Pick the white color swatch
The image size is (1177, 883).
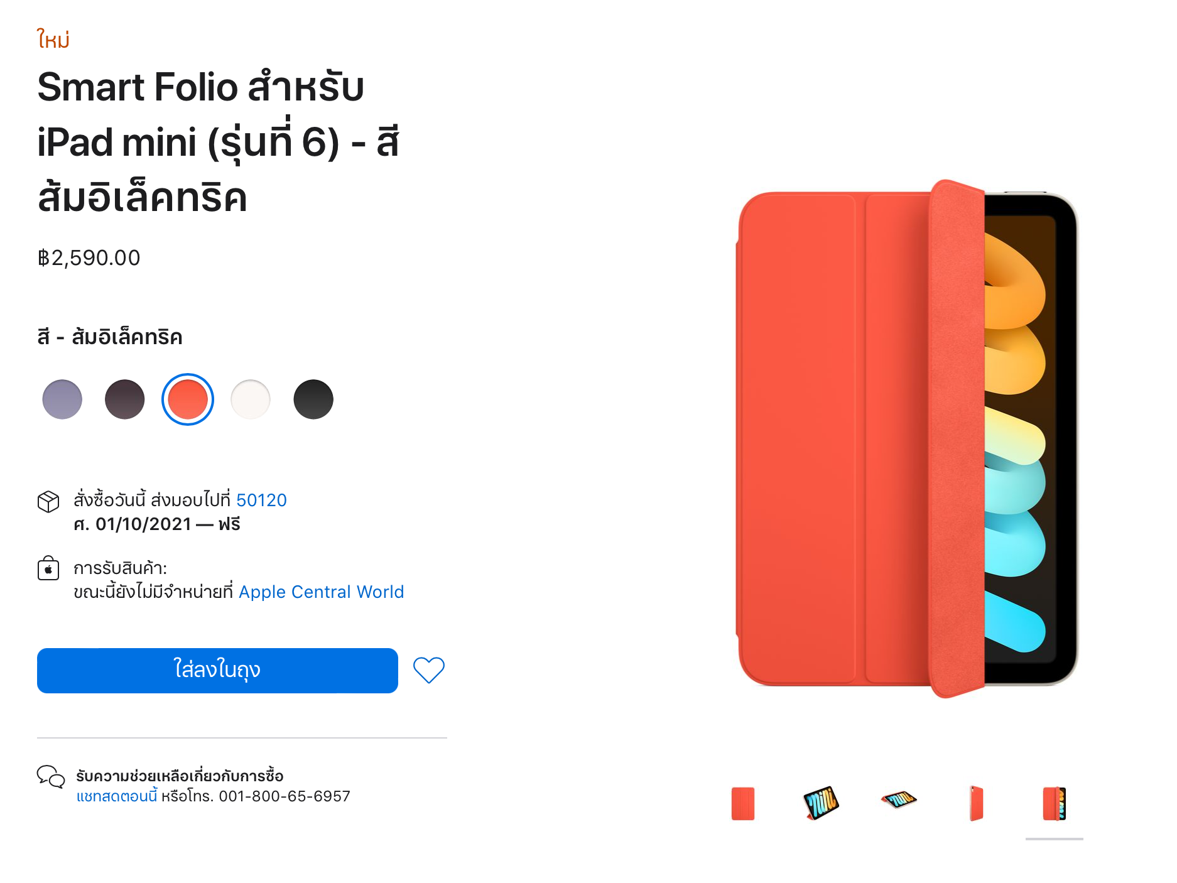point(251,399)
